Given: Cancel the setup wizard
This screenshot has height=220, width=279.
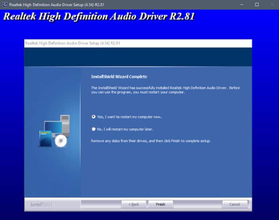Looking at the screenshot, I should pyautogui.click(x=235, y=204).
